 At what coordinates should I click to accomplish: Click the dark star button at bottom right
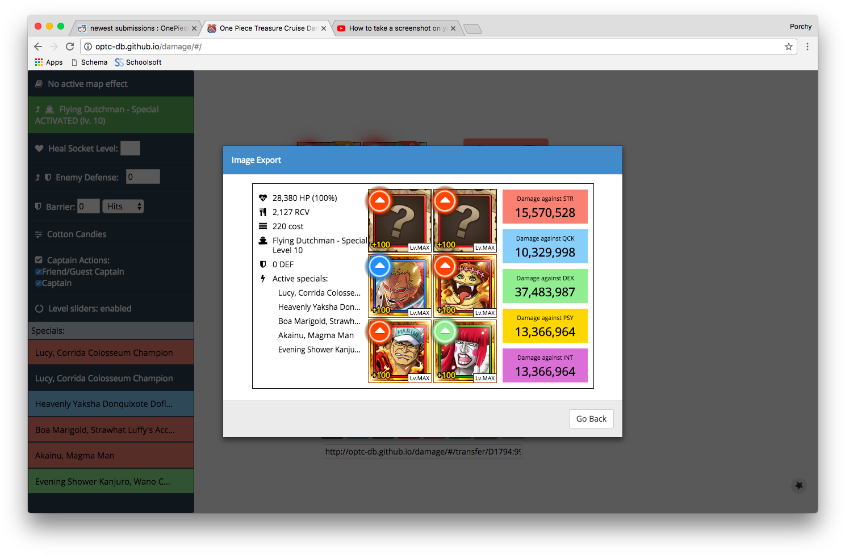[799, 486]
